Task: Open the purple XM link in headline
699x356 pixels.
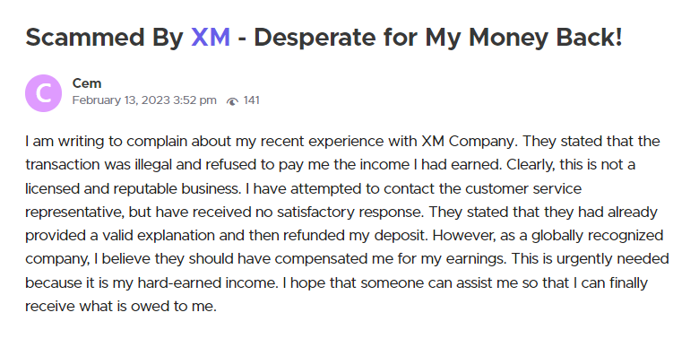Action: pos(211,37)
